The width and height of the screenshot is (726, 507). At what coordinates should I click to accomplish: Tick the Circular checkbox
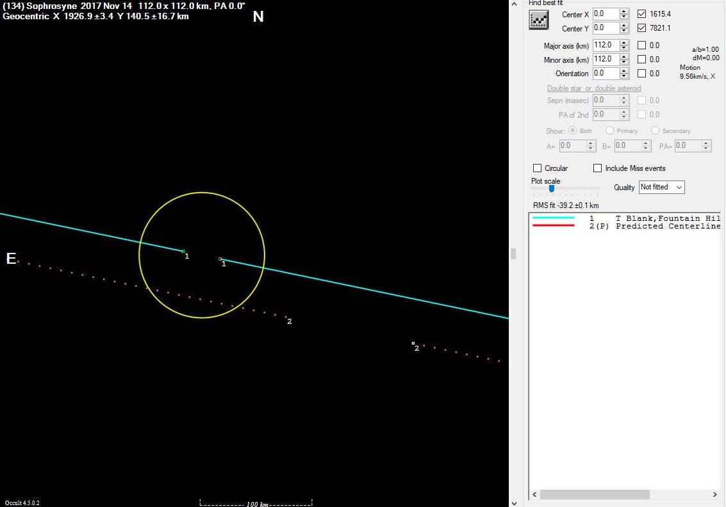(537, 168)
